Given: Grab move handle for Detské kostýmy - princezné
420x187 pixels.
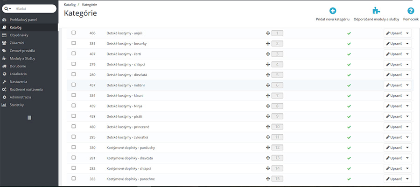Looking at the screenshot, I should 267,127.
